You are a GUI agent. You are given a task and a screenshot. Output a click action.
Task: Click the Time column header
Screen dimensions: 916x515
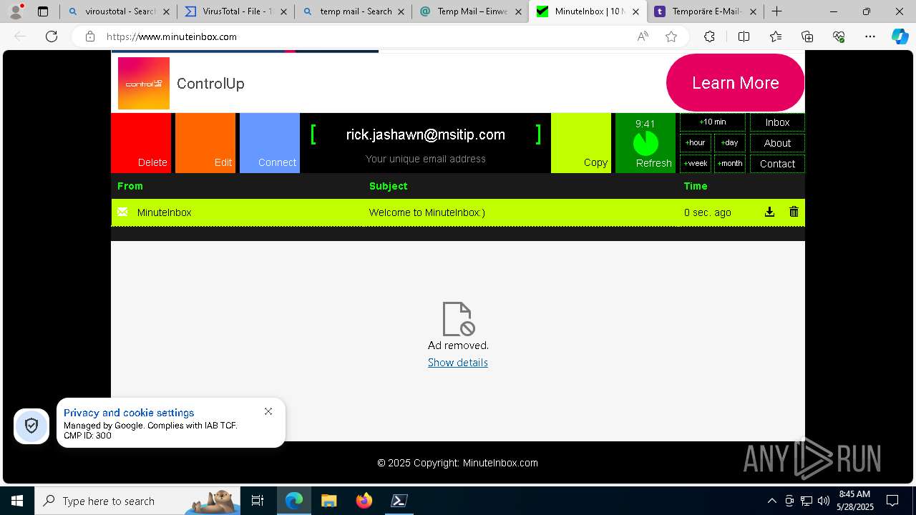point(696,186)
